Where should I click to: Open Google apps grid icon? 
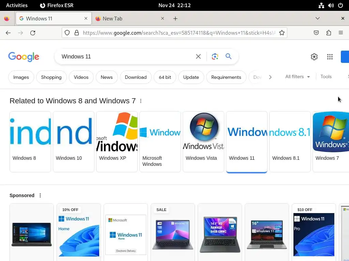tap(330, 57)
